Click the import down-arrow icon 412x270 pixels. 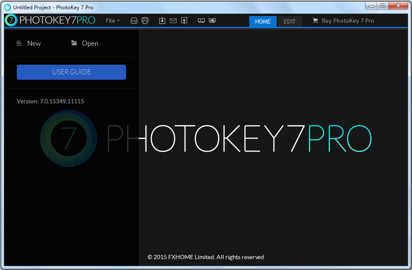pos(162,21)
